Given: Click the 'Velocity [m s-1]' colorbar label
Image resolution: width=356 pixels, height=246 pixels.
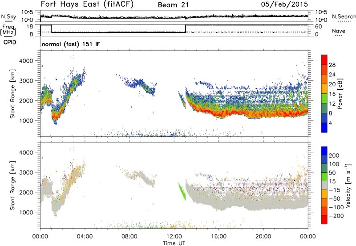Looking at the screenshot, I should 348,185.
